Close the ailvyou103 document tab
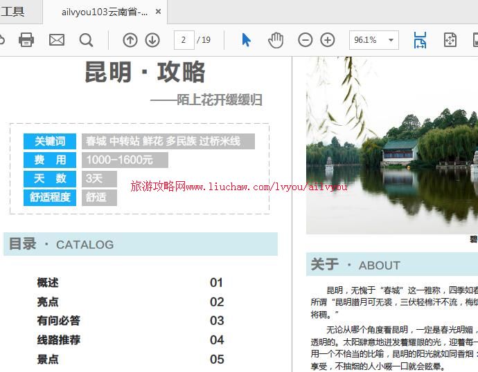Viewport: 478px width, 372px height. click(x=159, y=12)
